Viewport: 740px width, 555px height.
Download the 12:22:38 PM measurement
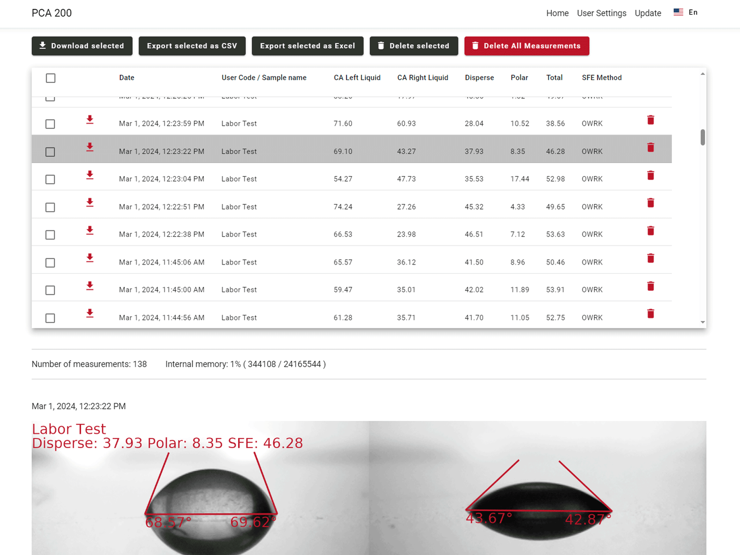point(90,230)
